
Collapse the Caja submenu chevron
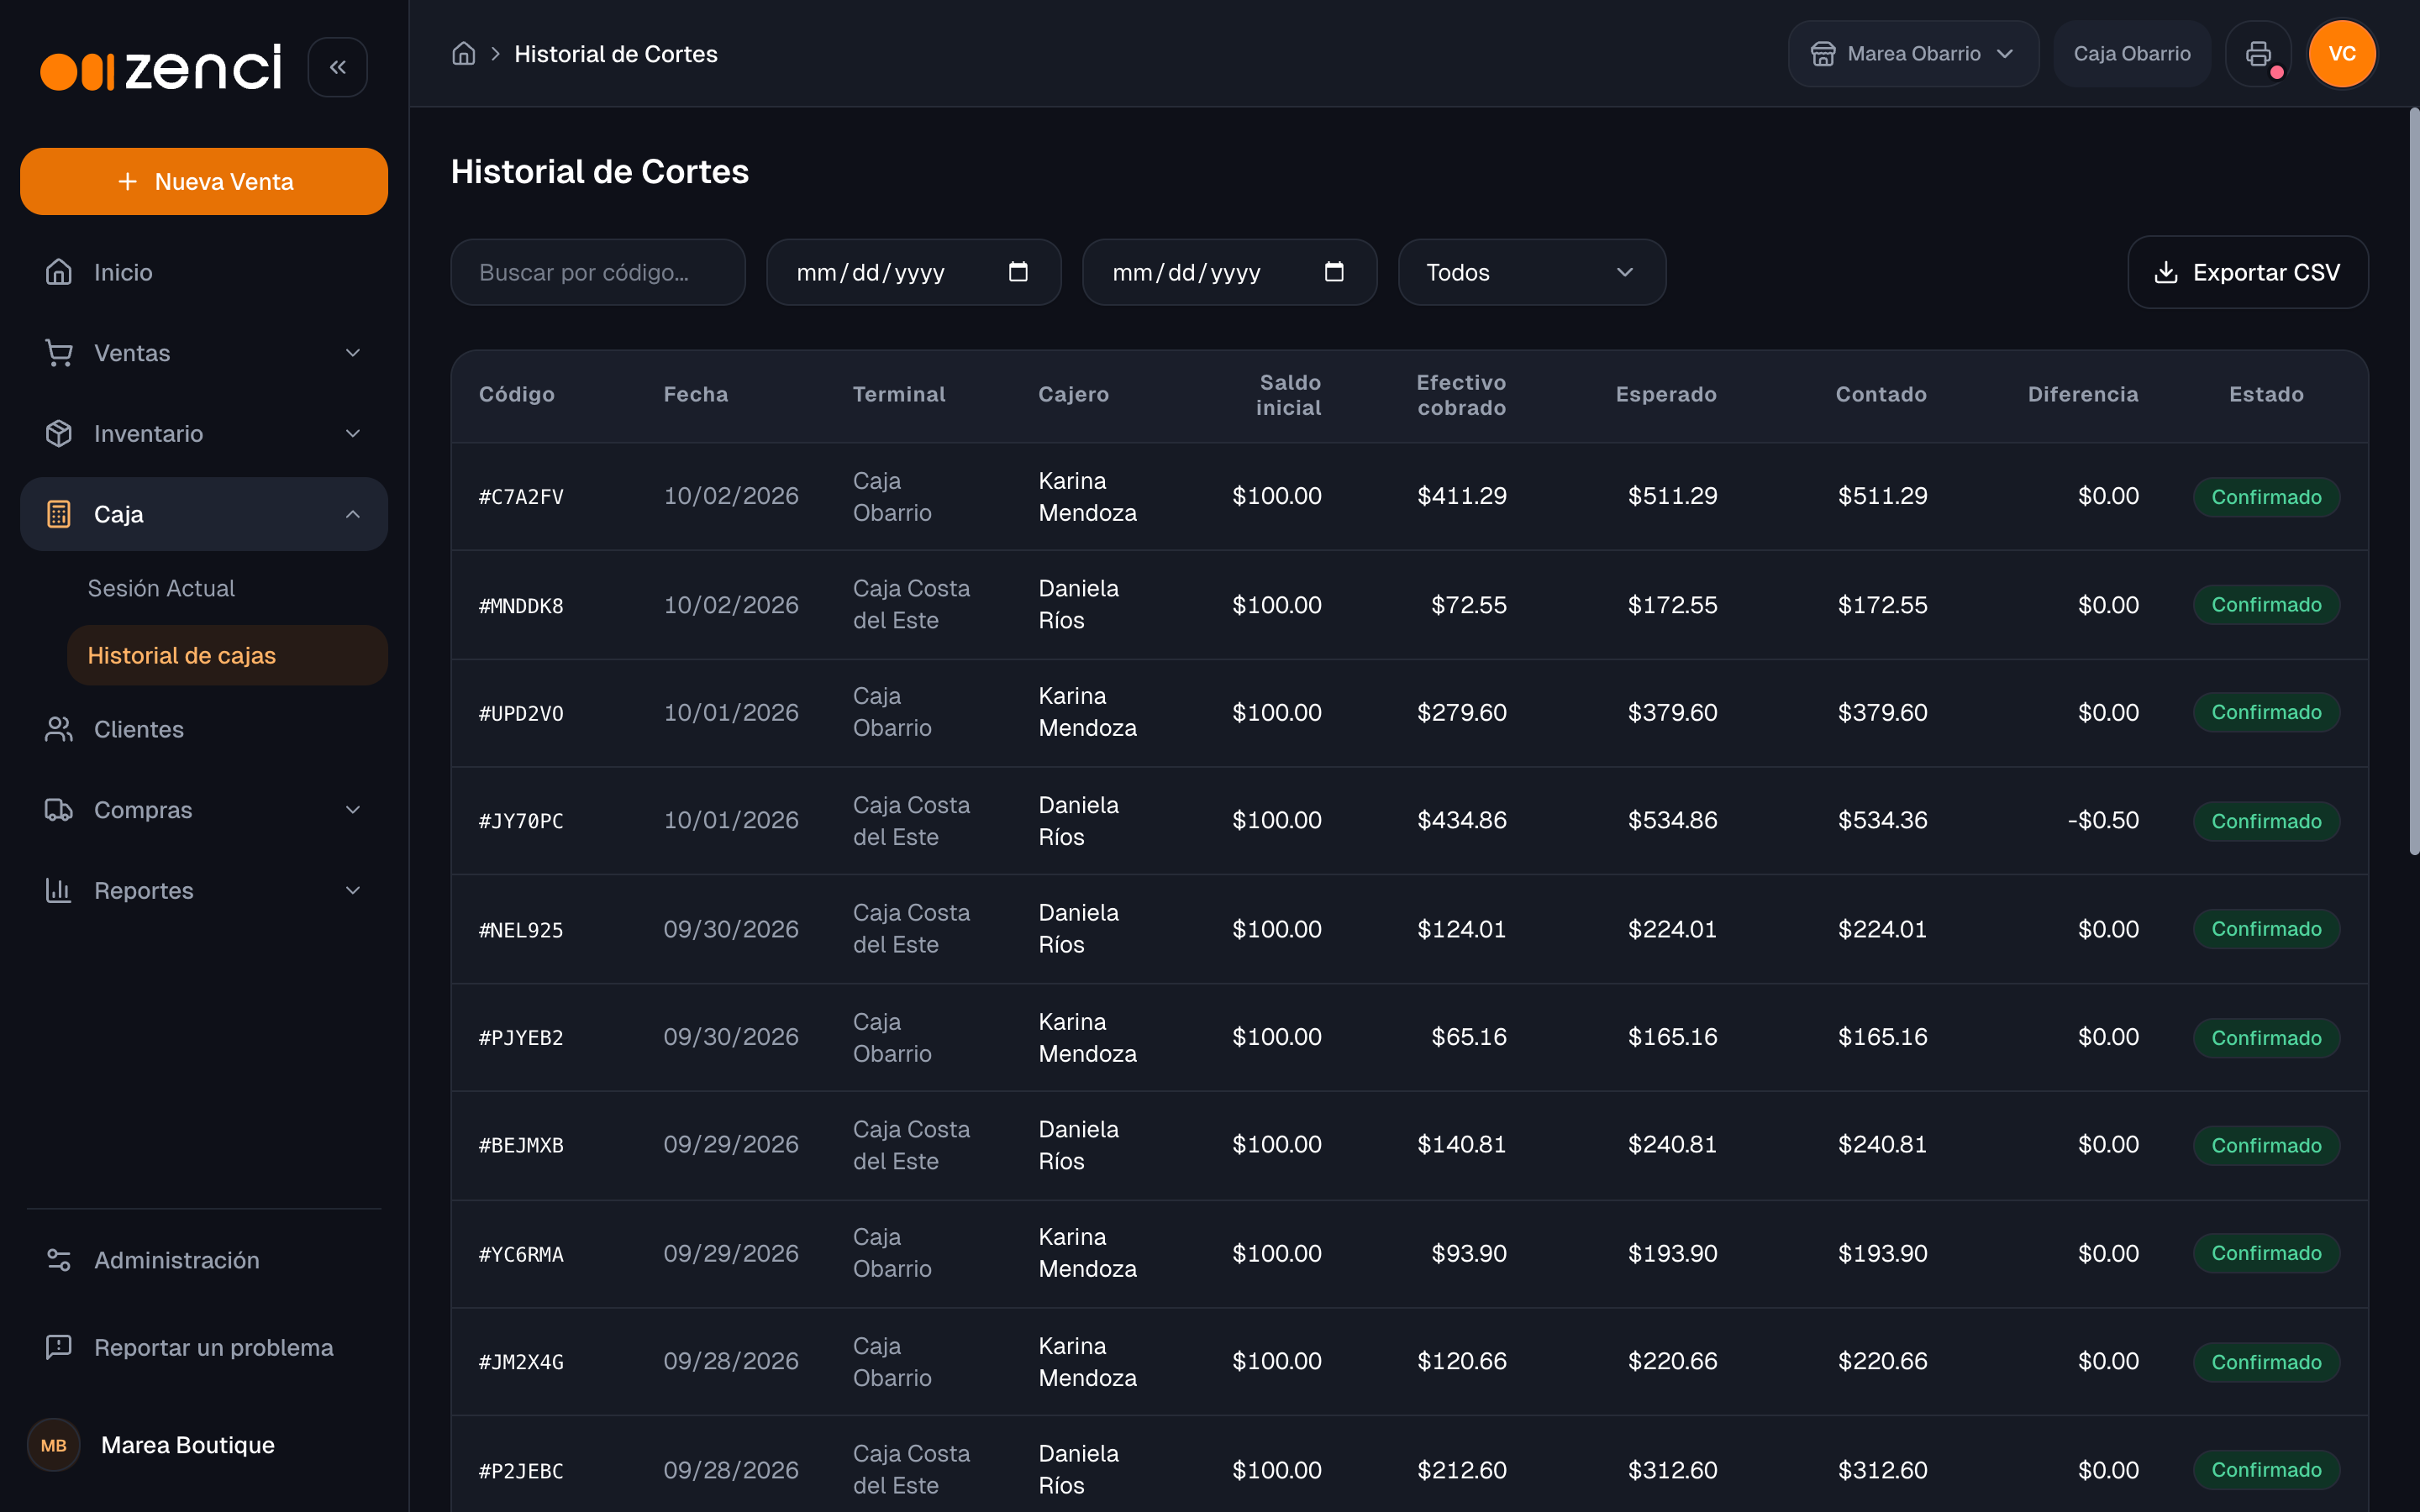352,514
